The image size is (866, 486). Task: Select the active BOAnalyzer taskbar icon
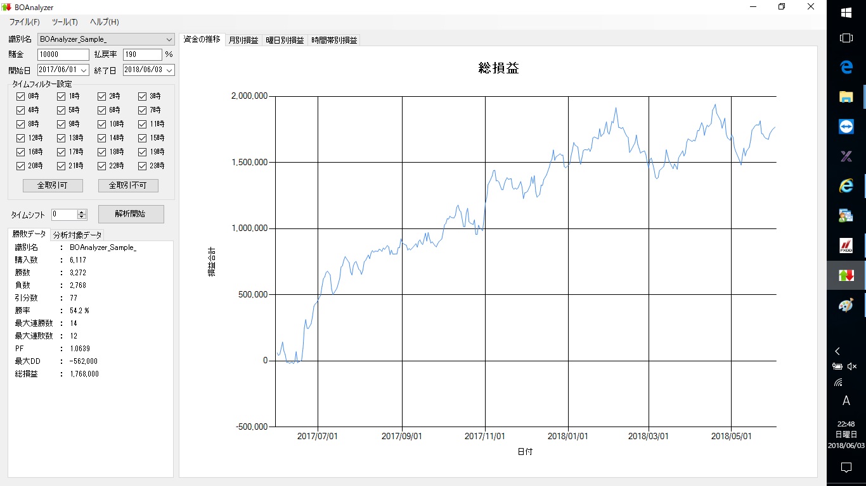coord(847,275)
